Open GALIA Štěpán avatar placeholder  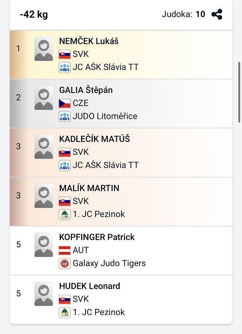pos(44,98)
